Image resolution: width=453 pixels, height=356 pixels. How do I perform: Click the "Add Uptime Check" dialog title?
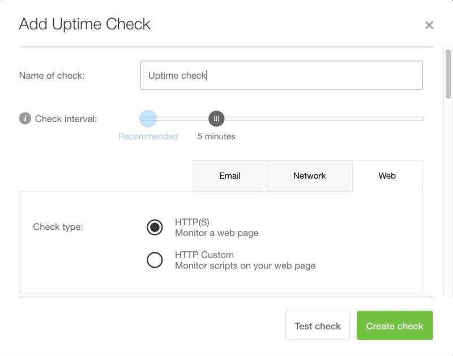coord(85,24)
